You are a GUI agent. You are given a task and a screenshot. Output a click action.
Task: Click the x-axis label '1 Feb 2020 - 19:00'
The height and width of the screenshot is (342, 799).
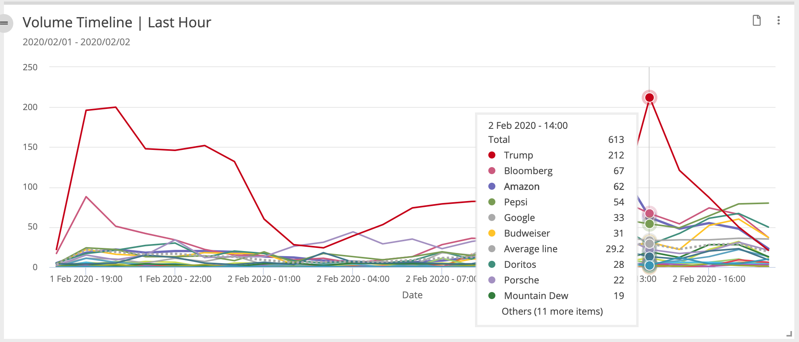coord(86,279)
